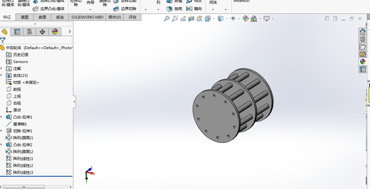Collapse the left panel with splitter handle
370x189 pixels.
point(74,102)
